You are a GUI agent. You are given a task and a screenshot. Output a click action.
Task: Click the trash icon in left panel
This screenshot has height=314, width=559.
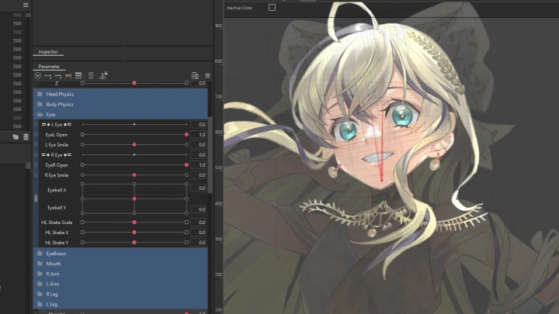(26, 136)
